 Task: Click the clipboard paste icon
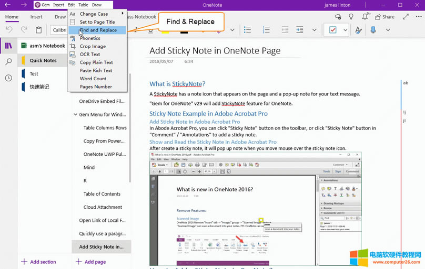(x=38, y=30)
